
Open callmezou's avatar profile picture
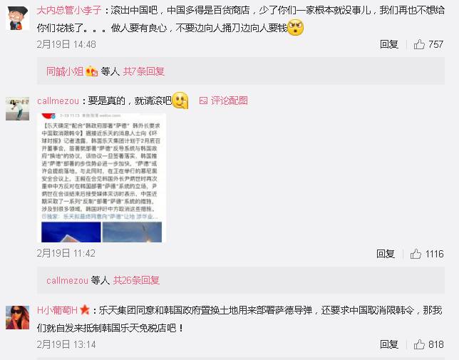[x=18, y=108]
